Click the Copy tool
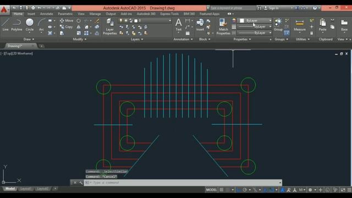Viewport: 352px width, 198px height. tap(66, 27)
